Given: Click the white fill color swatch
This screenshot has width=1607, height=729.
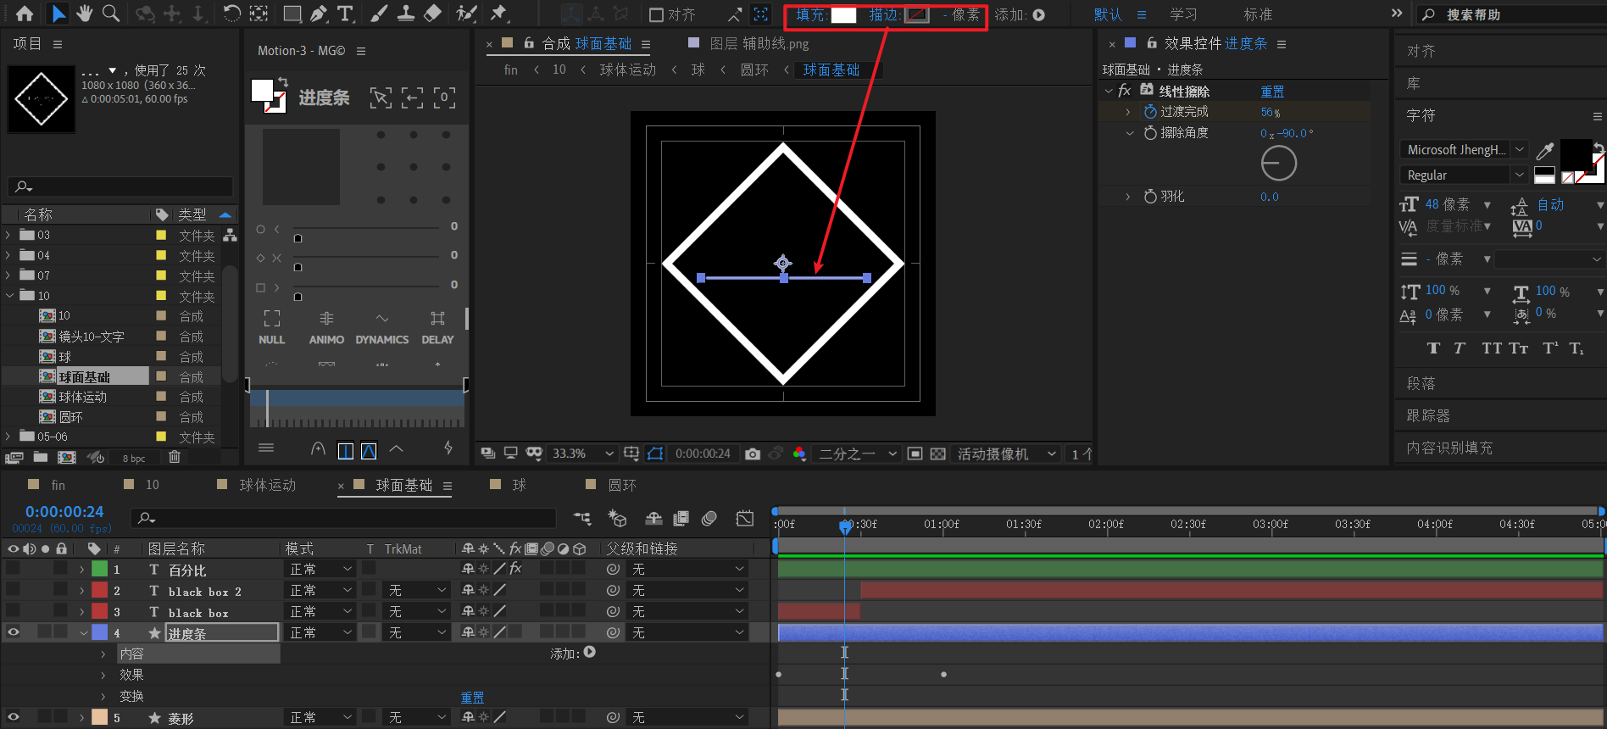Looking at the screenshot, I should click(x=843, y=15).
